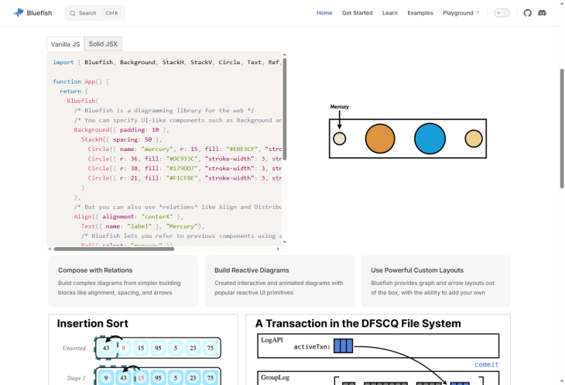Click the 'function App()' code line
This screenshot has width=565, height=385.
click(x=80, y=81)
